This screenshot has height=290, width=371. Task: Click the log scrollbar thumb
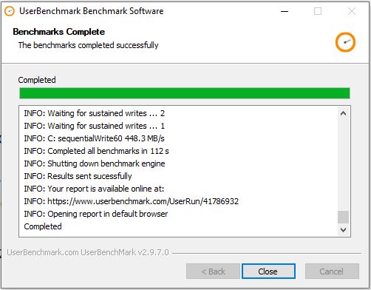point(343,217)
